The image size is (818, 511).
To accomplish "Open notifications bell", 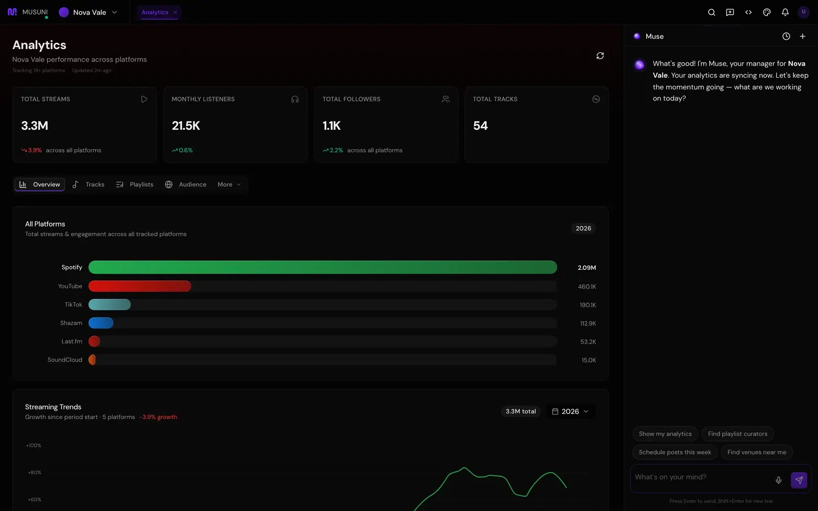I will [785, 12].
